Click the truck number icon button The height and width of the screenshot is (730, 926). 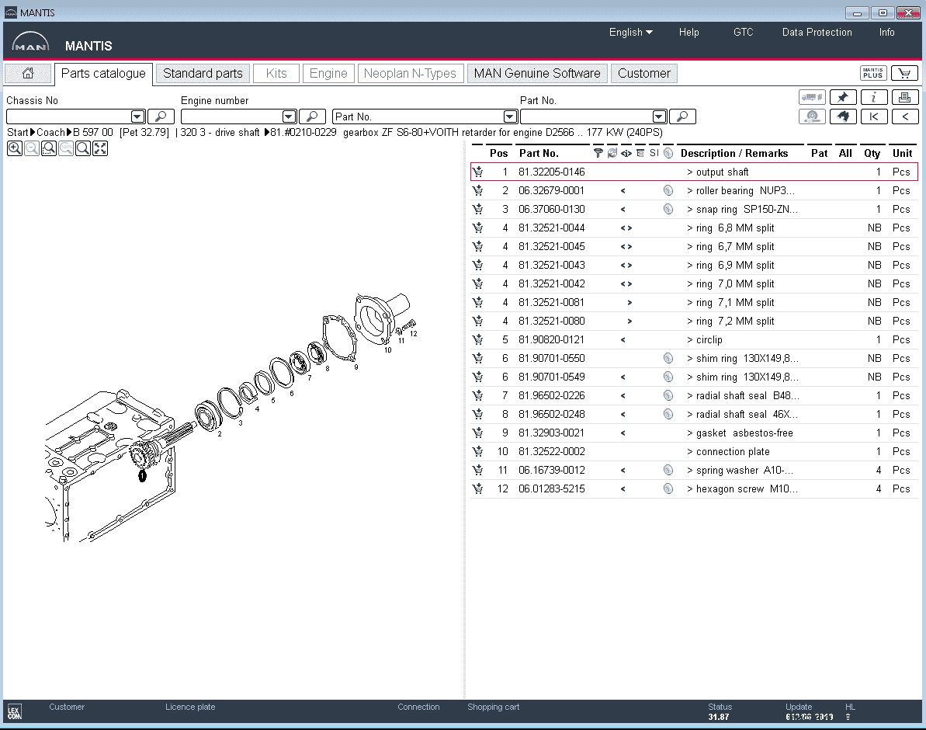point(812,98)
